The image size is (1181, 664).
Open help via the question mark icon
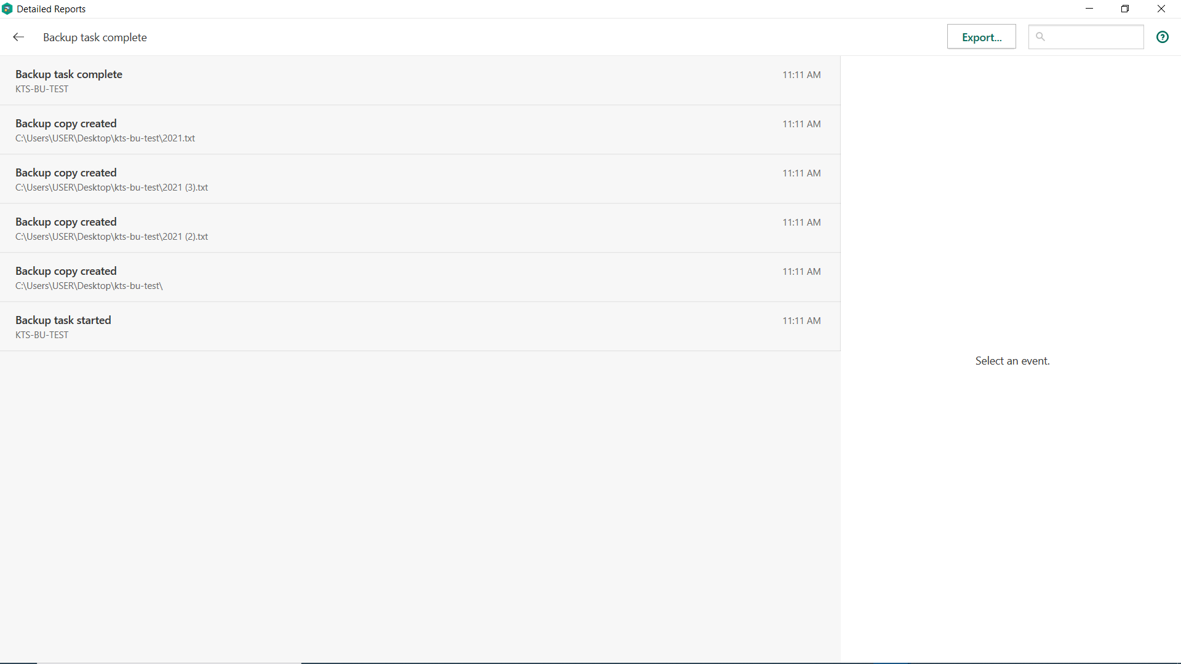pos(1162,38)
